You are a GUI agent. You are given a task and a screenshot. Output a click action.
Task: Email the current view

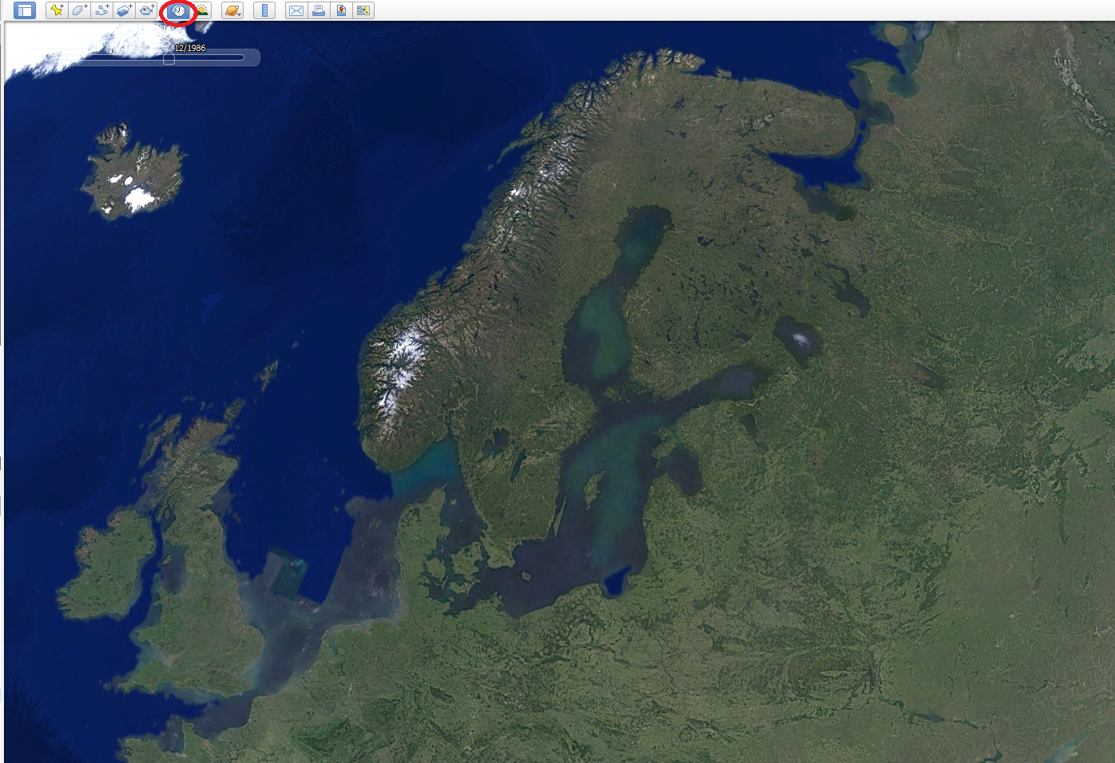(296, 10)
